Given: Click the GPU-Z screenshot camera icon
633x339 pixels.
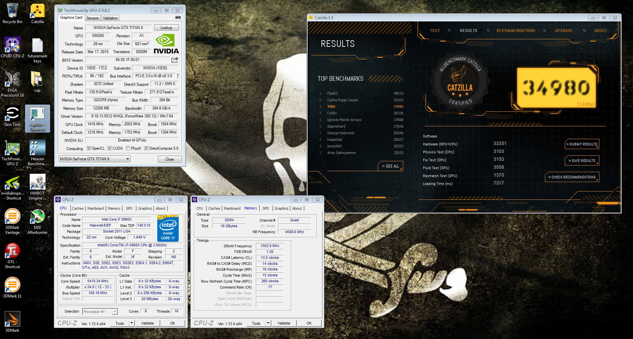Looking at the screenshot, I should tap(178, 17).
